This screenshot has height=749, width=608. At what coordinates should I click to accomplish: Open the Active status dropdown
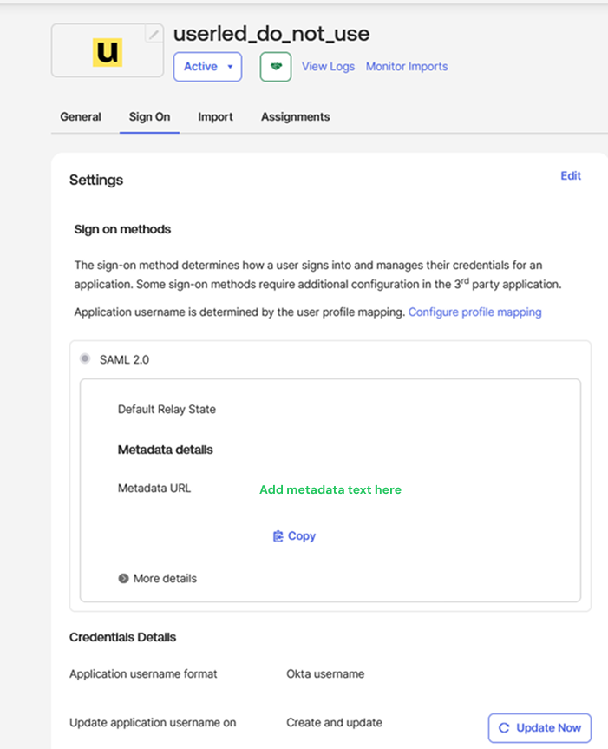pyautogui.click(x=207, y=67)
